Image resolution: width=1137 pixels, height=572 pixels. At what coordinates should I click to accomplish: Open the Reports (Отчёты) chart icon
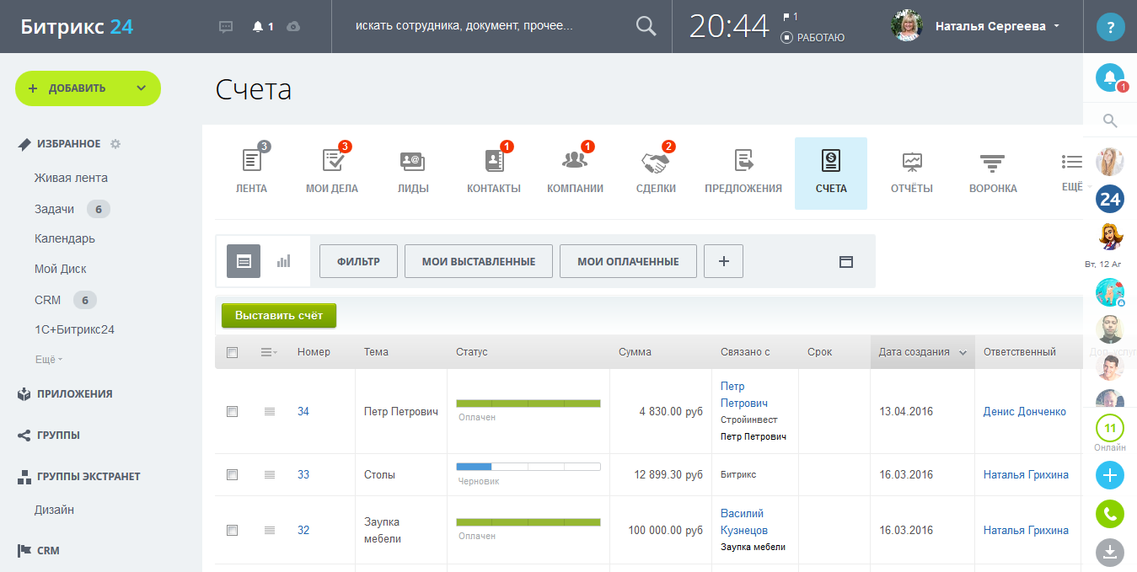[911, 161]
